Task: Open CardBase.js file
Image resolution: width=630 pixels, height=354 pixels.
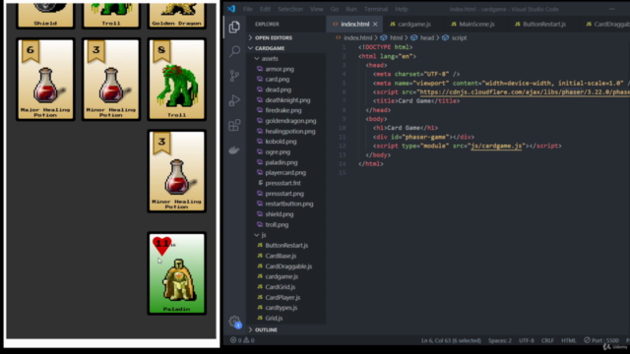Action: click(x=281, y=256)
